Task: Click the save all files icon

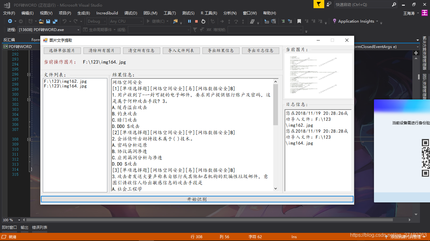Action: [x=55, y=21]
